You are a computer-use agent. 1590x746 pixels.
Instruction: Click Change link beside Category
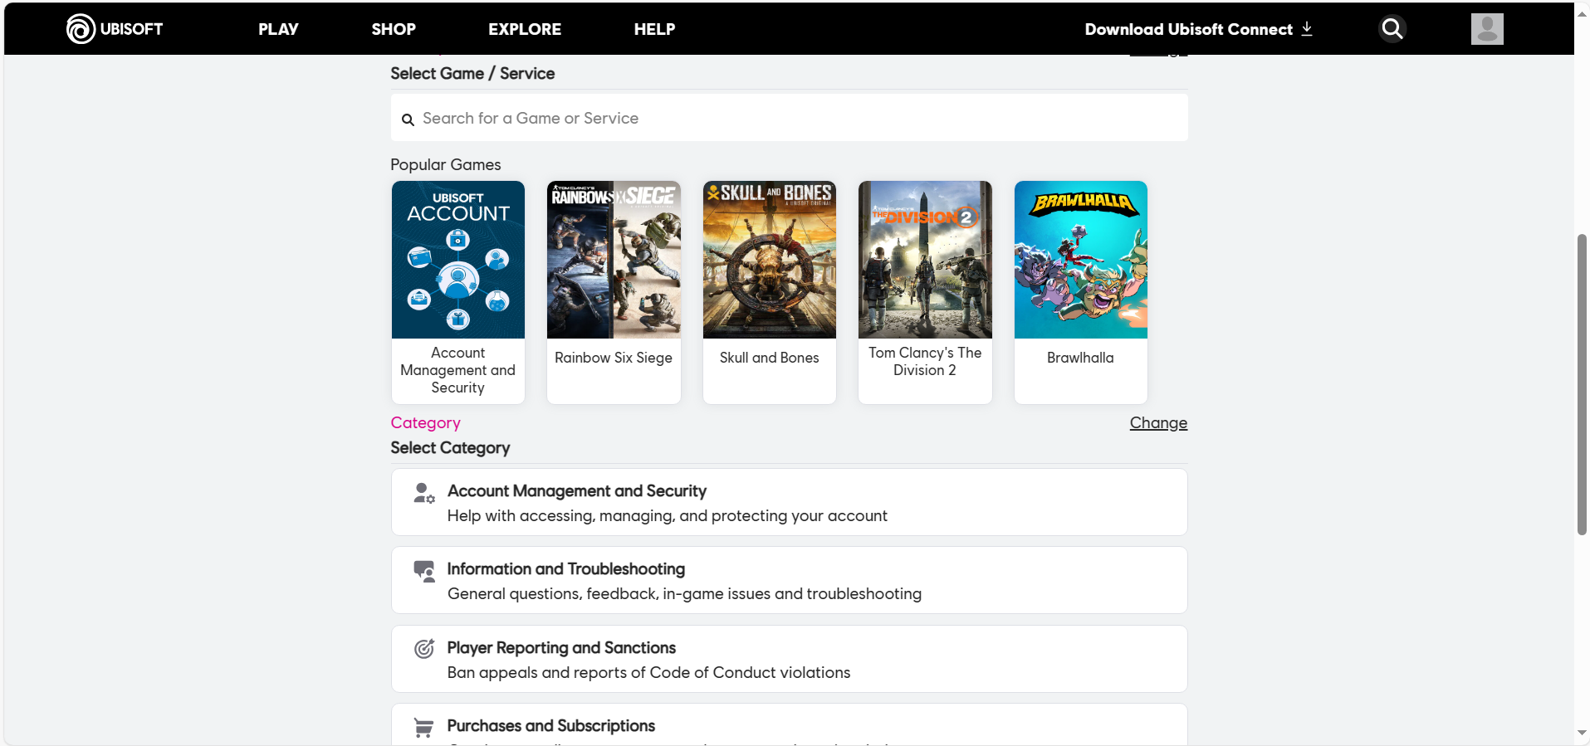[1158, 423]
